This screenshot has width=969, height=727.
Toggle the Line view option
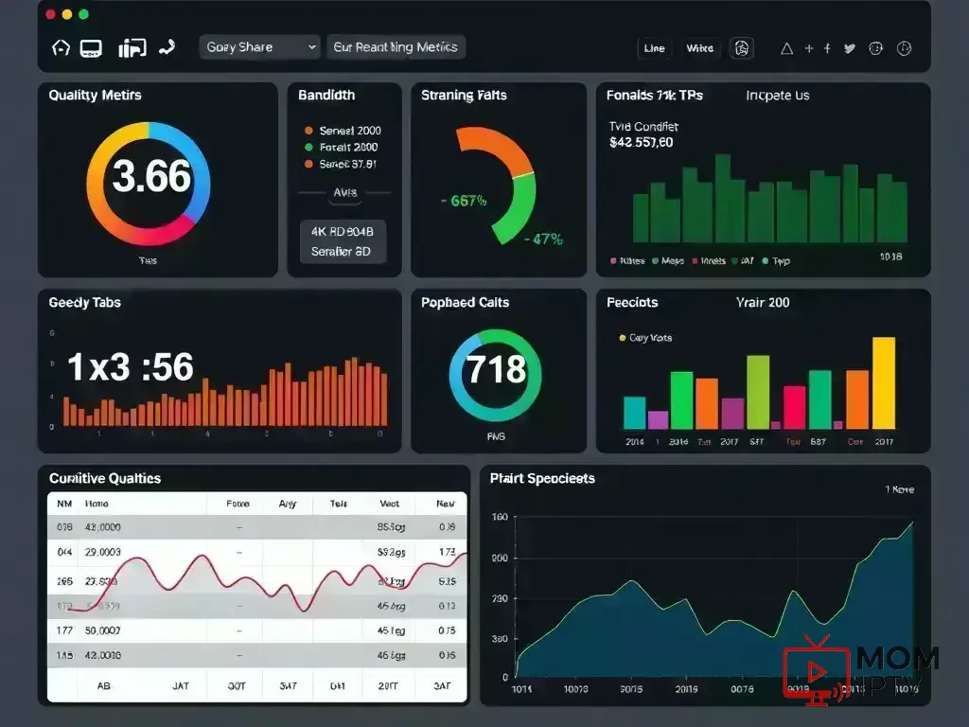tap(654, 47)
